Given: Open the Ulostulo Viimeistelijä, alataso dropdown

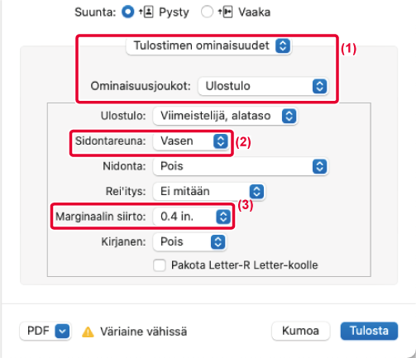Looking at the screenshot, I should [225, 116].
